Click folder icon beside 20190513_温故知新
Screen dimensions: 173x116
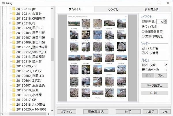click(14, 57)
